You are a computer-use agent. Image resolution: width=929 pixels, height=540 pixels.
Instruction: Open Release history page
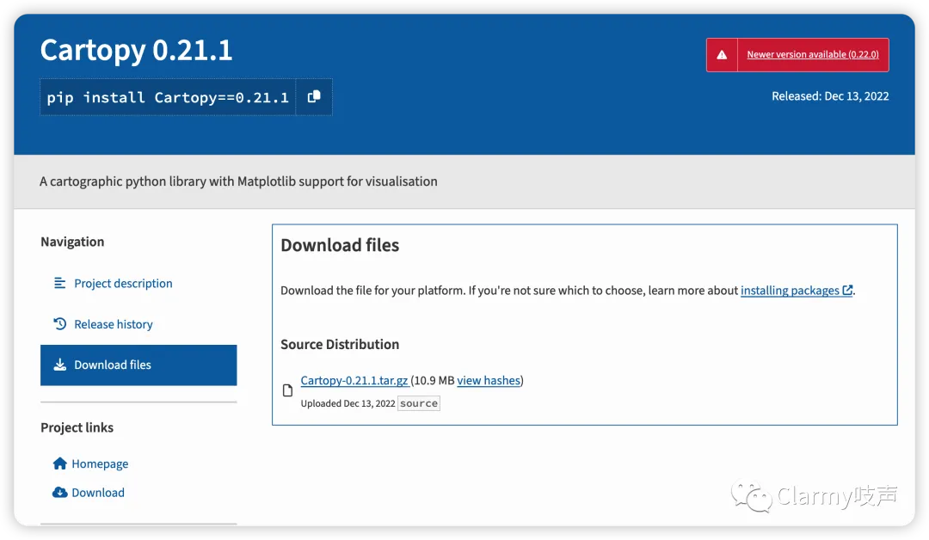coord(114,324)
